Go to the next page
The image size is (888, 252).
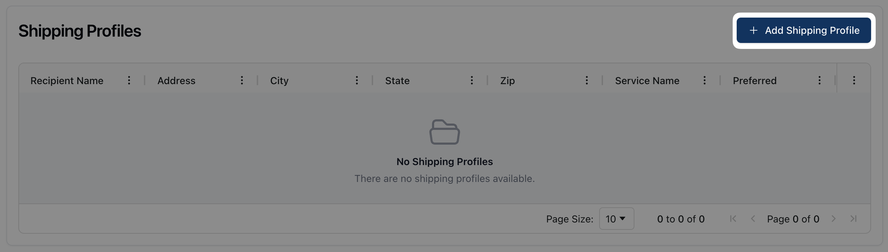(834, 219)
